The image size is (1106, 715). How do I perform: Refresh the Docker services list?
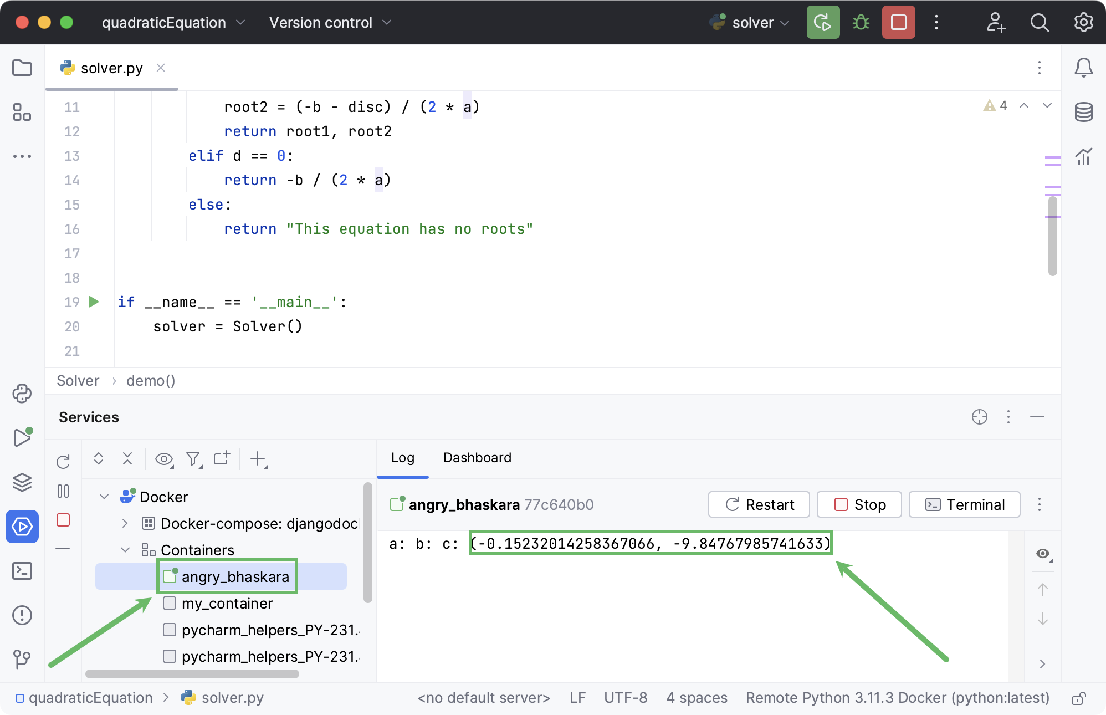pos(63,461)
